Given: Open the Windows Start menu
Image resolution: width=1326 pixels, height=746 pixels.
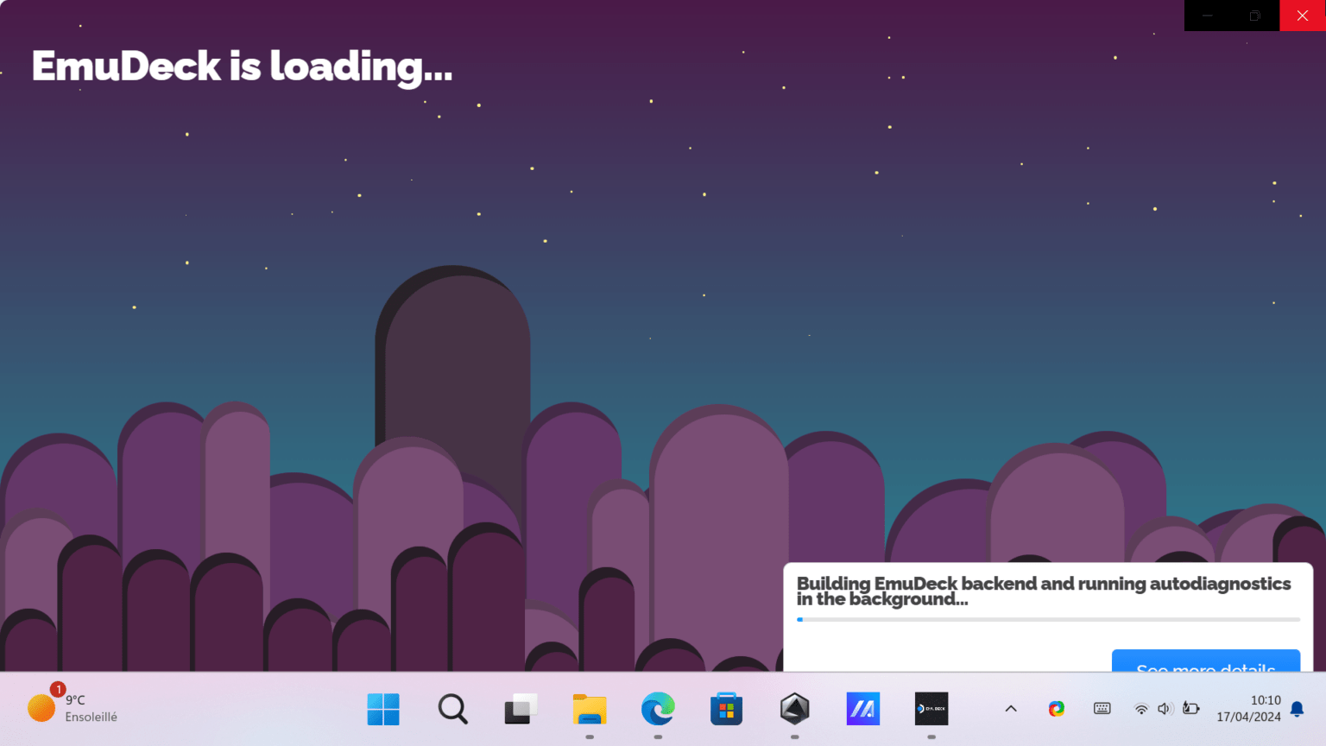Looking at the screenshot, I should [x=383, y=709].
